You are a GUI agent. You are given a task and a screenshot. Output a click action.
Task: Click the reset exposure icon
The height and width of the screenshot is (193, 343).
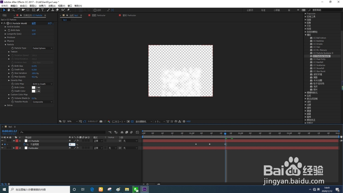pyautogui.click(x=184, y=121)
